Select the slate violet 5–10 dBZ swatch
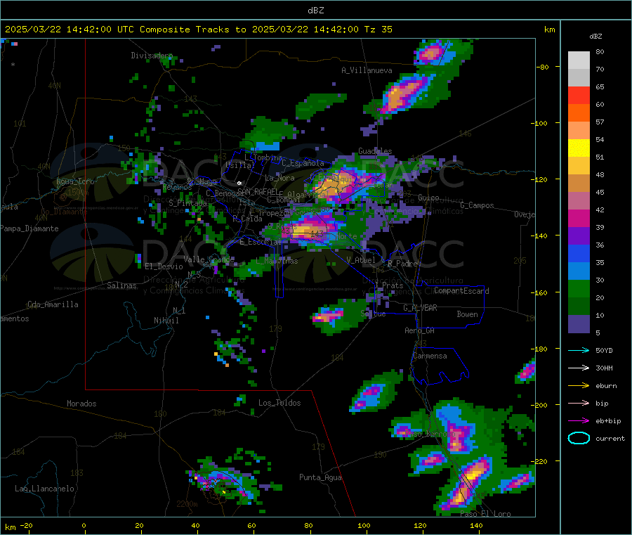632x535 pixels. tap(579, 324)
